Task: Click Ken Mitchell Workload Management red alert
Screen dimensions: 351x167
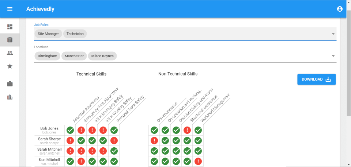Action: (198, 161)
